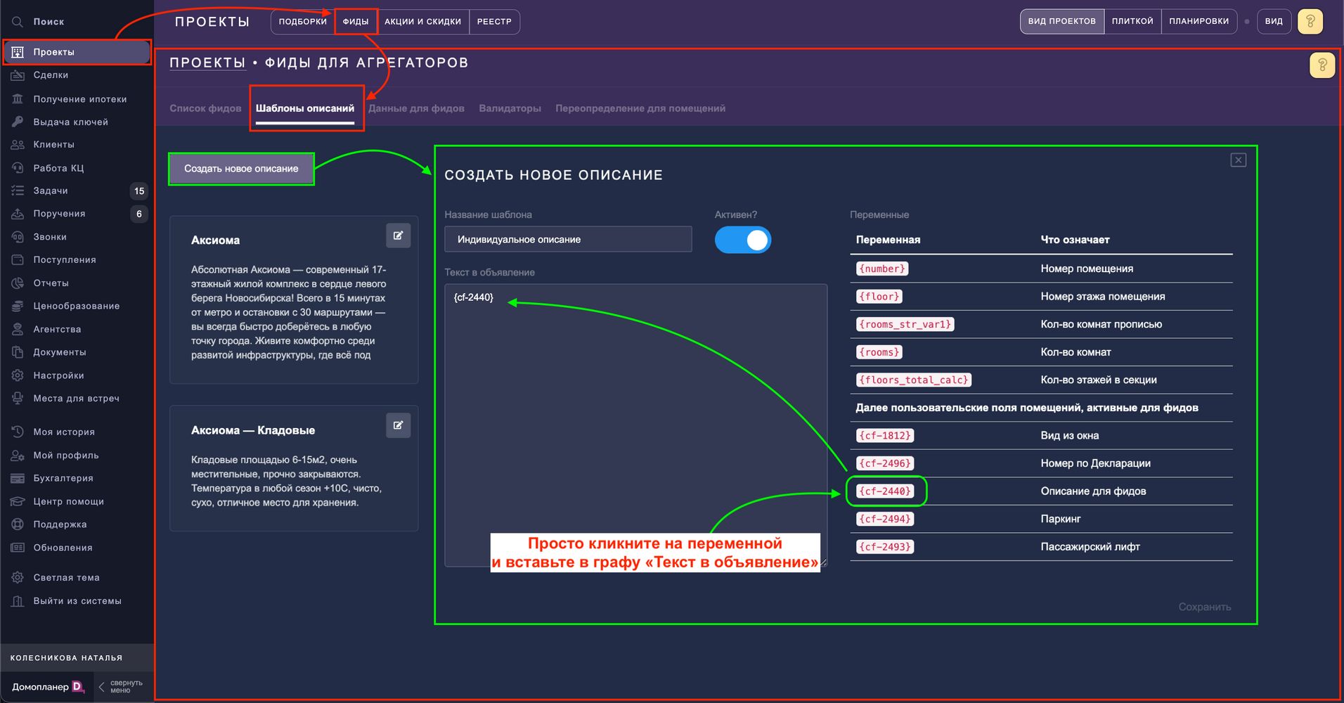The height and width of the screenshot is (703, 1344).
Task: Insert the {cf-2496} variable
Action: [x=885, y=463]
